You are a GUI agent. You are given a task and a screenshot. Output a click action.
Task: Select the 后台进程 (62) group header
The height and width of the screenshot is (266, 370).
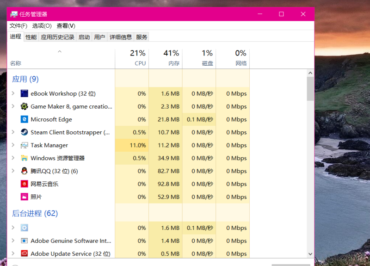coord(35,213)
